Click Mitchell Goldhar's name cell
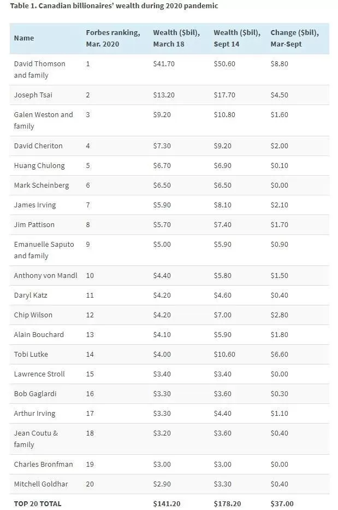 (41, 484)
